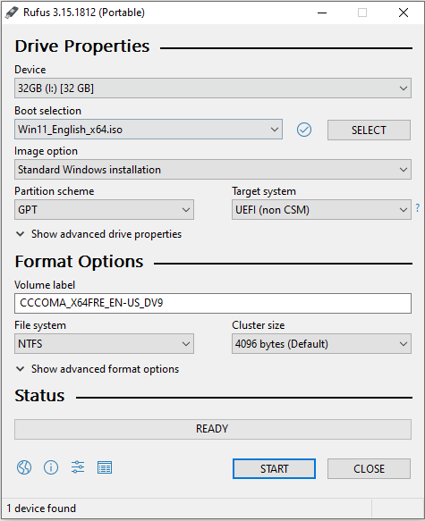Open the Cluster size dropdown

tap(321, 343)
